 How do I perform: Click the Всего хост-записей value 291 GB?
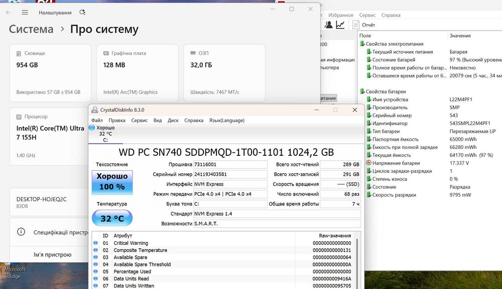coord(340,174)
